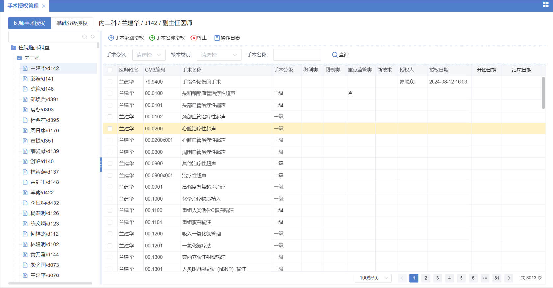Click the 终止 button label
This screenshot has width=553, height=288.
coord(202,38)
